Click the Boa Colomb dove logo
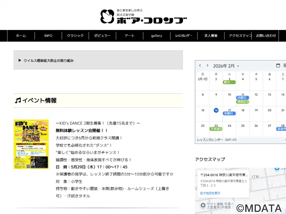Viewport: 286px width, 214px height. pyautogui.click(x=107, y=16)
